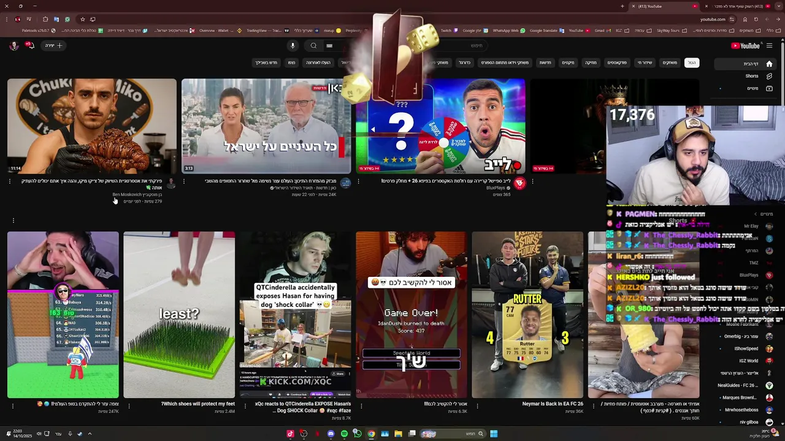Open the Ben Moskovich channel link

click(x=136, y=195)
